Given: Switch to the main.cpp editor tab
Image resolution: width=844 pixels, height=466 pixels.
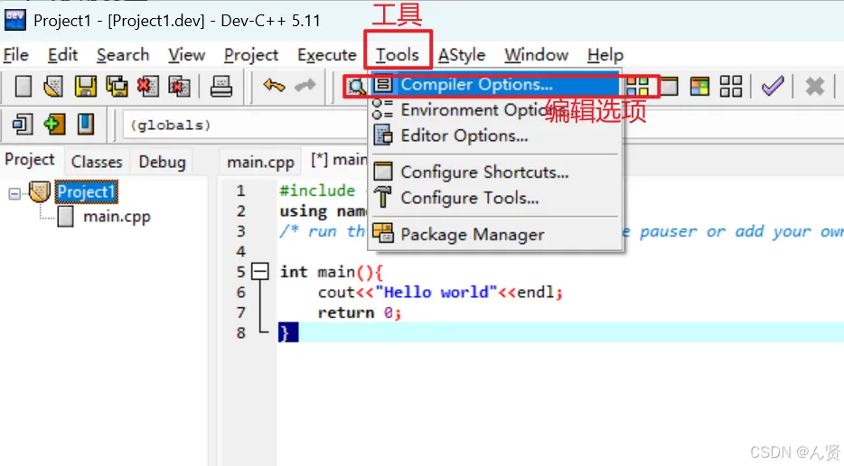Looking at the screenshot, I should click(260, 162).
